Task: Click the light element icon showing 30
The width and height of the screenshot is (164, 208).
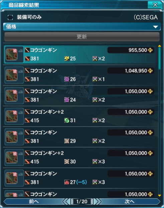Action: (67, 162)
